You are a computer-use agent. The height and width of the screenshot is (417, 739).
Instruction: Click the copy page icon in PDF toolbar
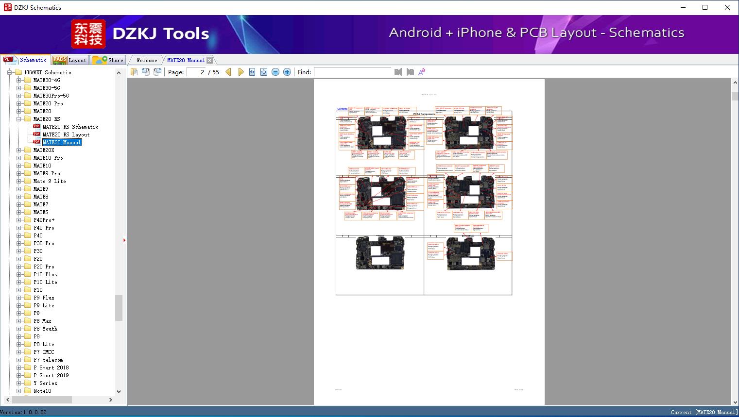[134, 72]
